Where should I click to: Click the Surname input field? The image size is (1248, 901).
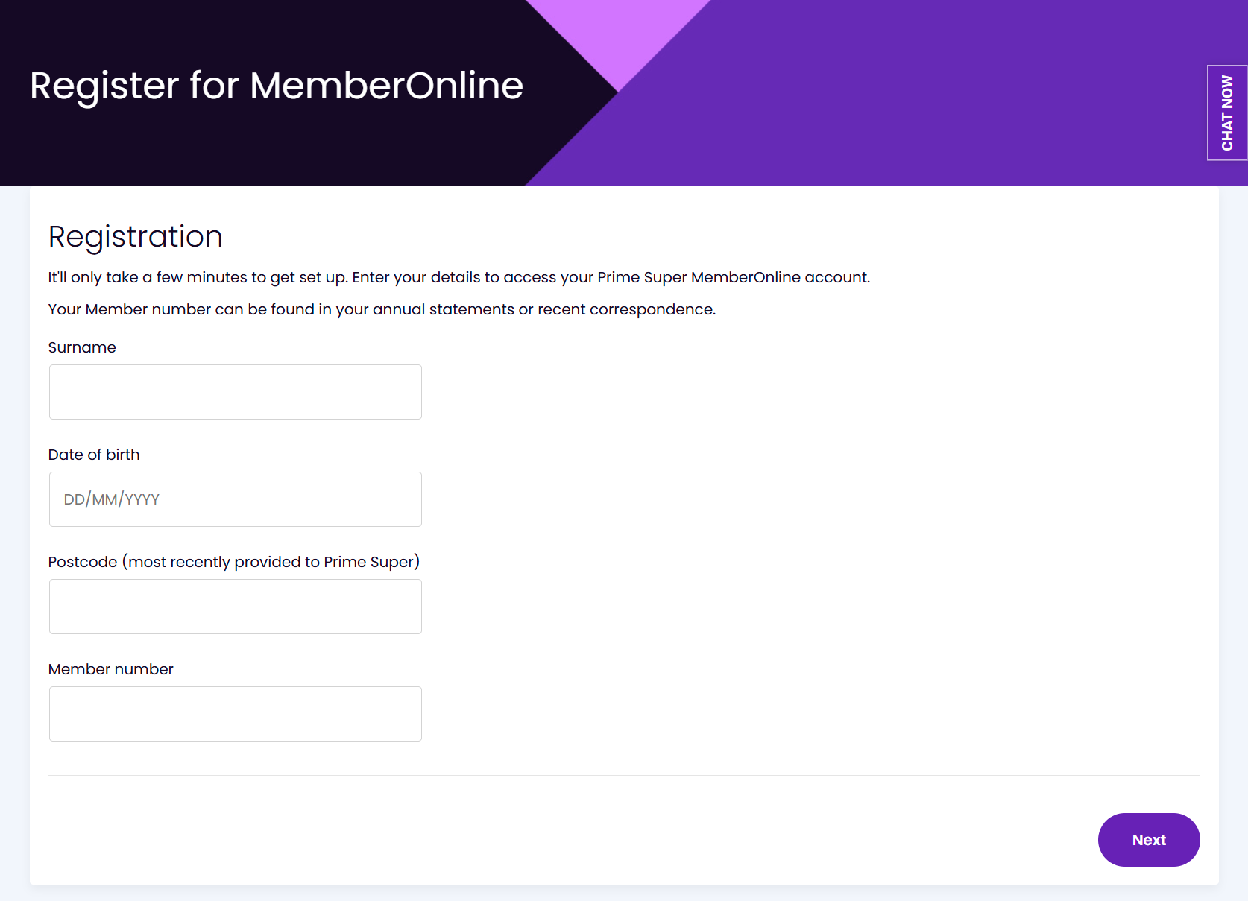click(235, 392)
